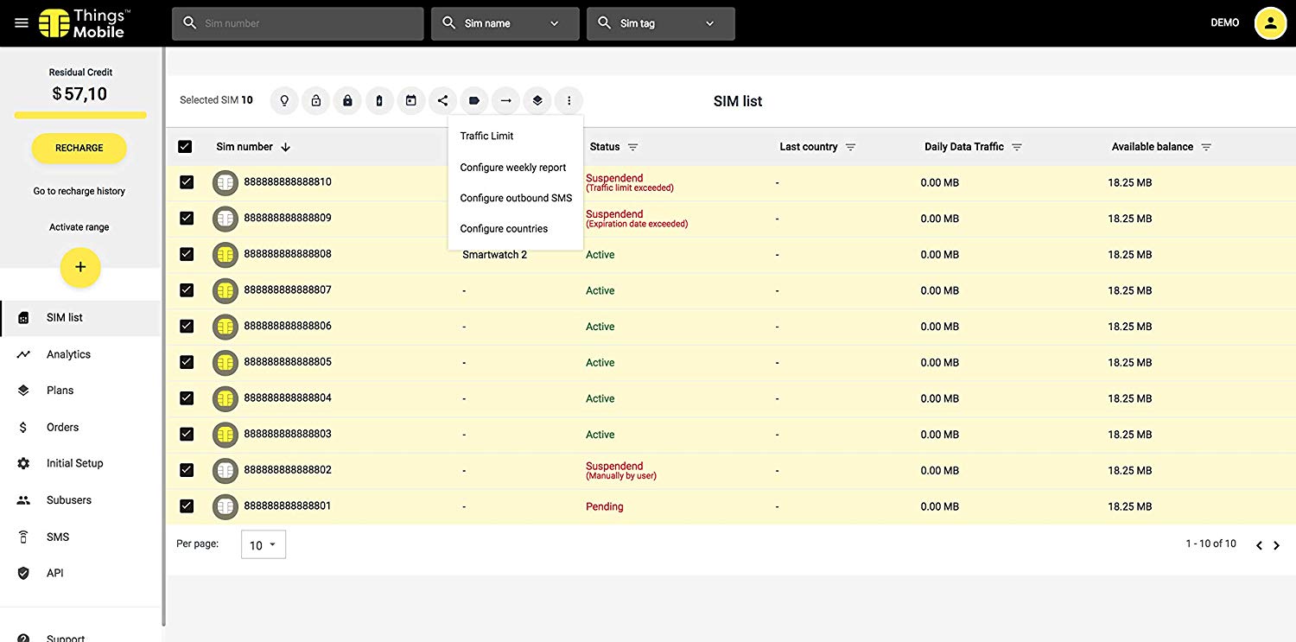Click the lightbulb icon in SIM toolbar
Viewport: 1296px width, 642px height.
(x=284, y=101)
